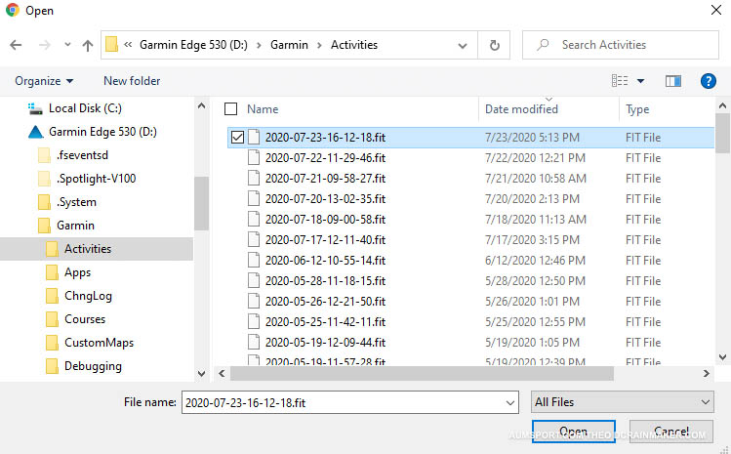The width and height of the screenshot is (731, 454).
Task: Click file icon of 2020-05-28-11-18-15.fit
Action: 254,281
